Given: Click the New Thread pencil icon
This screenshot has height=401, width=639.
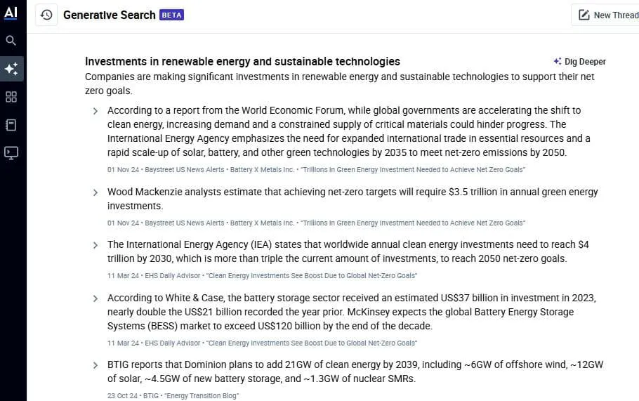Looking at the screenshot, I should 584,15.
